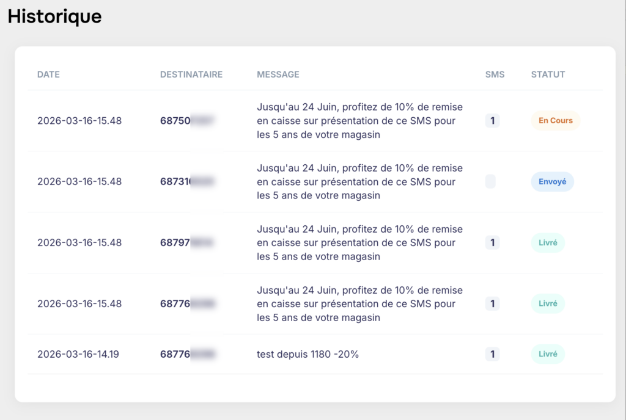Select the DESTINATAIRE column header
This screenshot has width=626, height=420.
click(191, 74)
